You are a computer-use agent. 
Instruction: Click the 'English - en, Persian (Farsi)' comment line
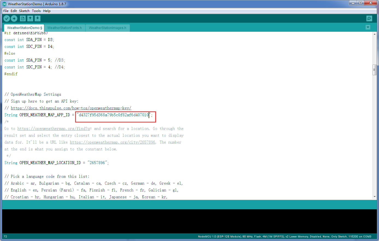click(92, 190)
